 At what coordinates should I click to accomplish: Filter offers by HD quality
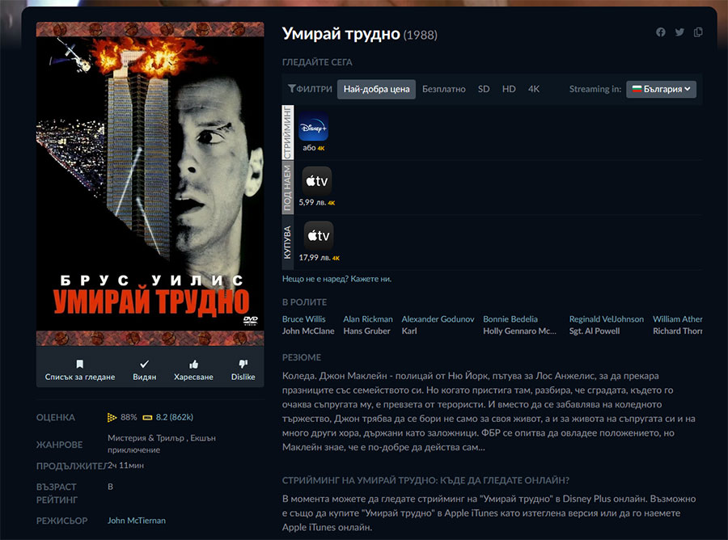[x=508, y=89]
